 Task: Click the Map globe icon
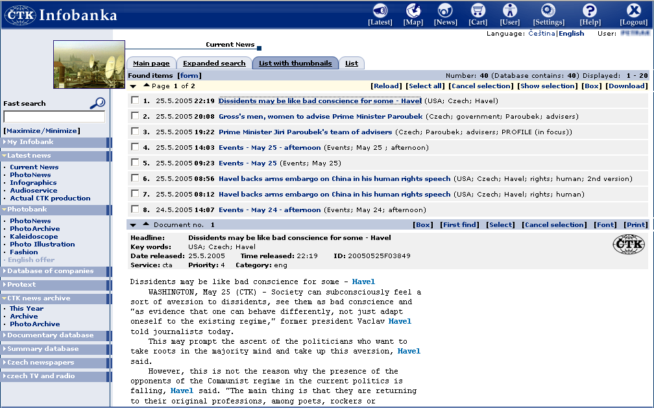[x=413, y=11]
